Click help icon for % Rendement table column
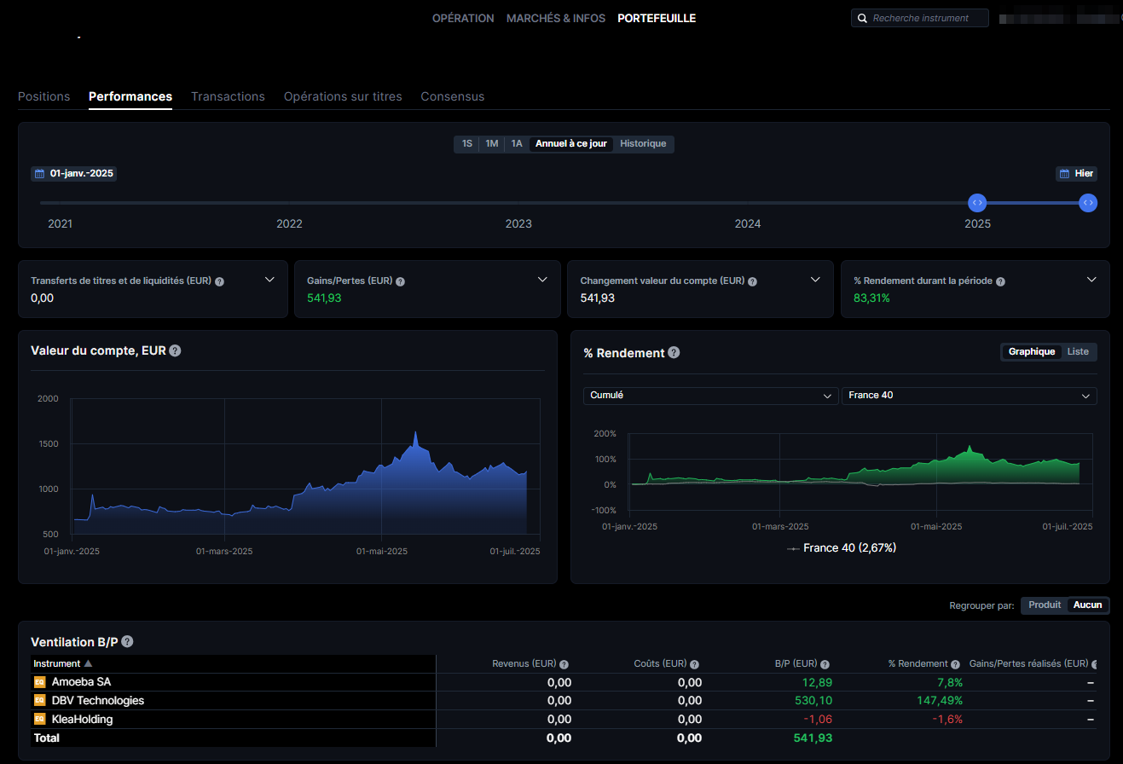This screenshot has height=764, width=1123. [956, 664]
